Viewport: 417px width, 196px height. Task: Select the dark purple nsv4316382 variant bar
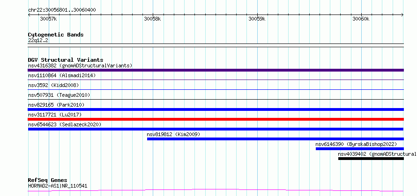[x=216, y=70]
